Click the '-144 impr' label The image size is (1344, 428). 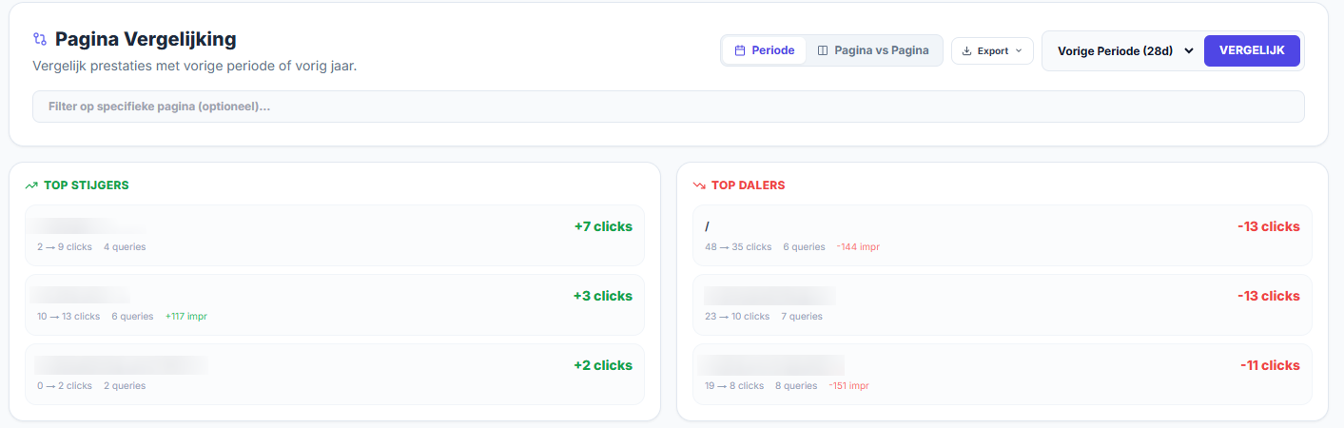(858, 247)
